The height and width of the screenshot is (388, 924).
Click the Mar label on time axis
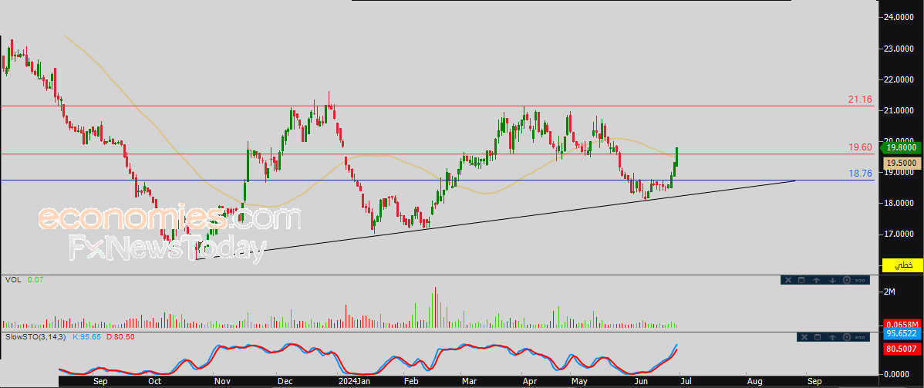pos(470,382)
